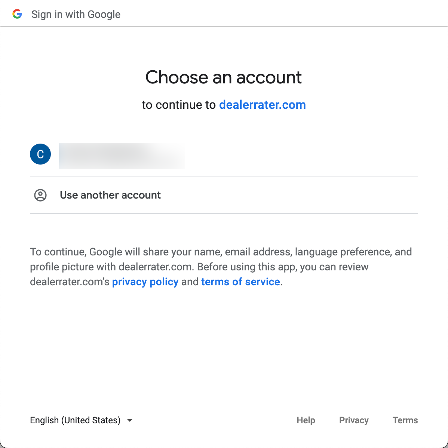
Task: Open dealerrater.com's privacy policy link
Action: click(145, 282)
